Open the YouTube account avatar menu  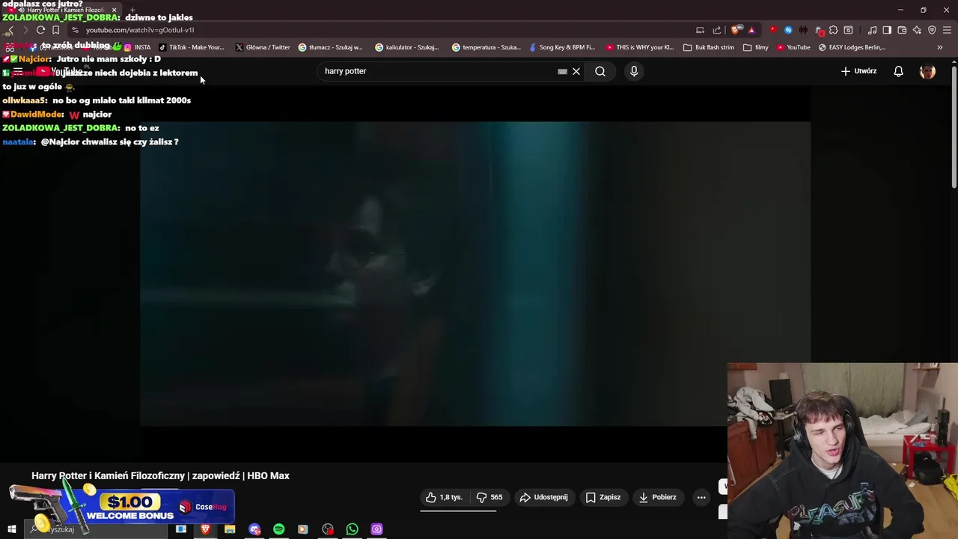[x=927, y=71]
